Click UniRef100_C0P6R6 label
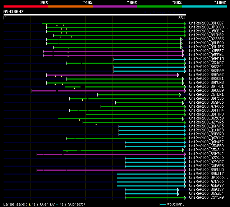Image resolution: width=230 pixels, height=207 pixels. pyautogui.click(x=206, y=166)
